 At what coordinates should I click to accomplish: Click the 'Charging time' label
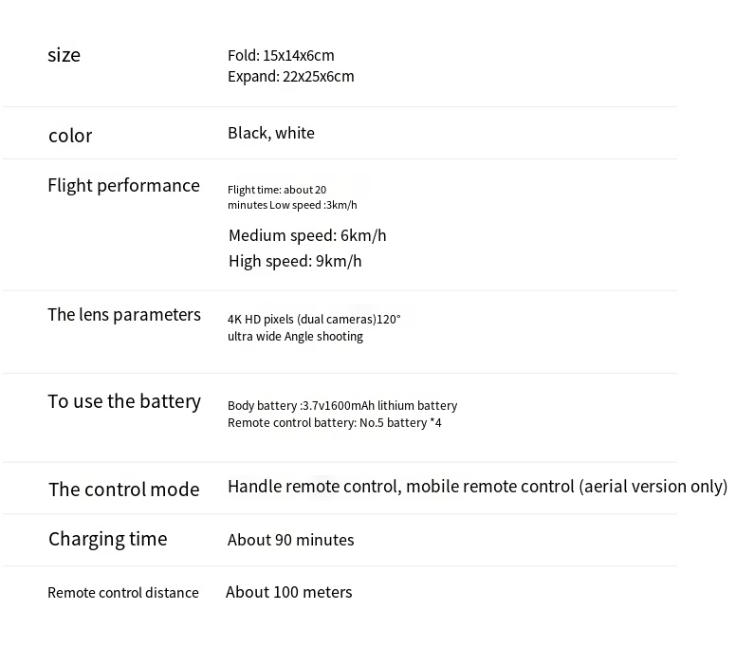click(x=107, y=539)
